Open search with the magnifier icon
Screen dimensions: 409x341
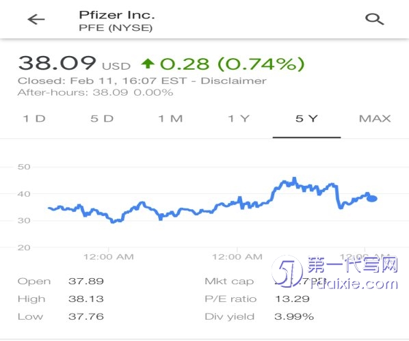[x=374, y=19]
